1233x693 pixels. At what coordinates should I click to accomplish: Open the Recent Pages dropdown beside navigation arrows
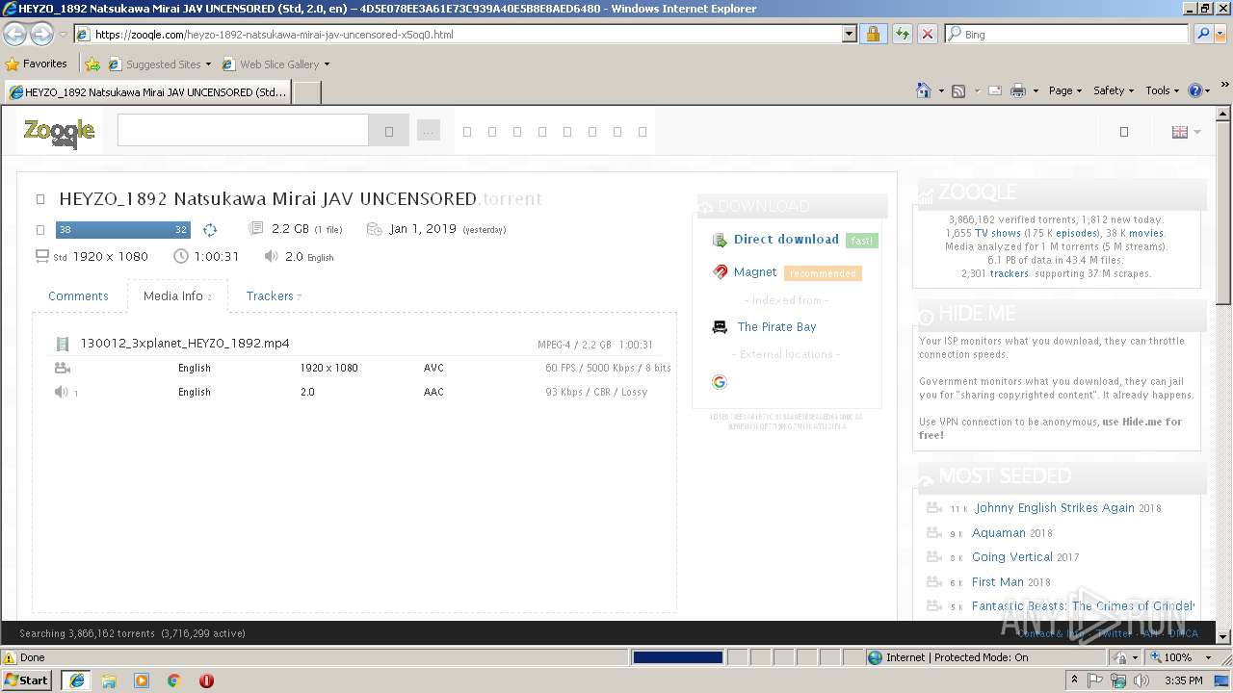(63, 34)
